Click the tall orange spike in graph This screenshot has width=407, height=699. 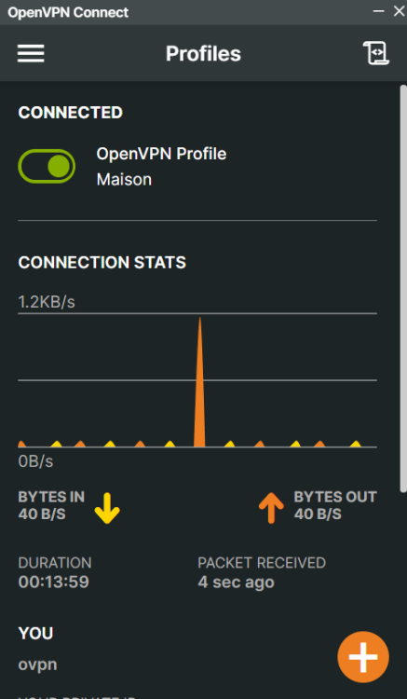[x=199, y=383]
